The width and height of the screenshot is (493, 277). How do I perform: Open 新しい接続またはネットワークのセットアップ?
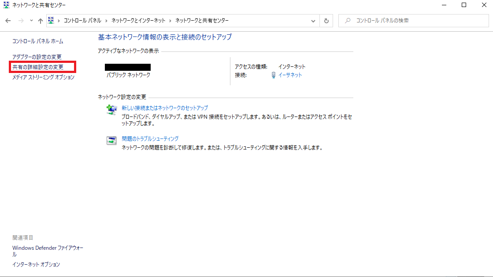(165, 108)
